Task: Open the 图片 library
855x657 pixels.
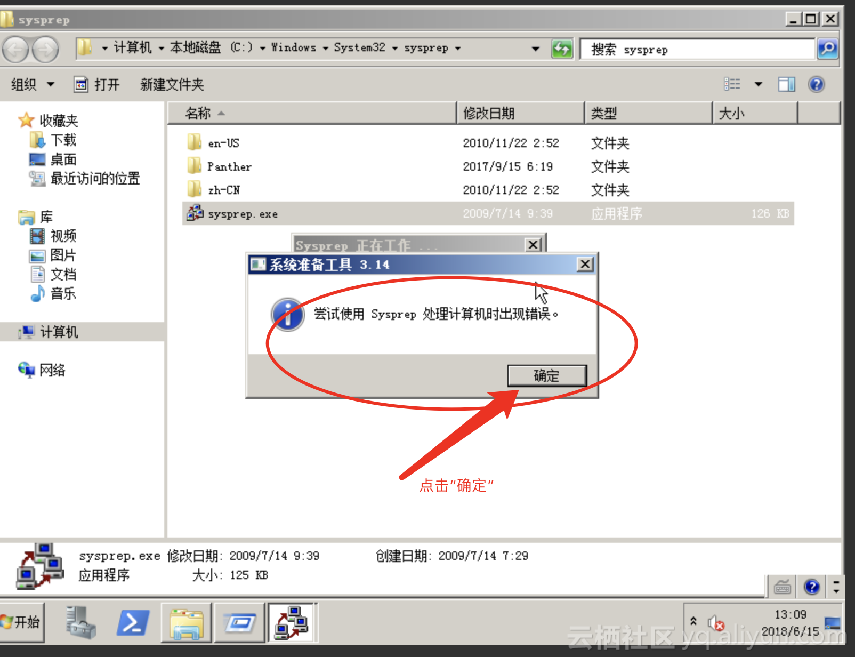Action: point(63,255)
